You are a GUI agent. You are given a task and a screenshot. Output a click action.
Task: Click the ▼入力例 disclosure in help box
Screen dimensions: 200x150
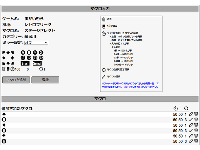click(116, 47)
